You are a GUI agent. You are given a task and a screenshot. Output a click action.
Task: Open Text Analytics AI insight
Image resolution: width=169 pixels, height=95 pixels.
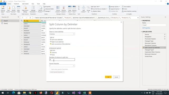coord(126,7)
